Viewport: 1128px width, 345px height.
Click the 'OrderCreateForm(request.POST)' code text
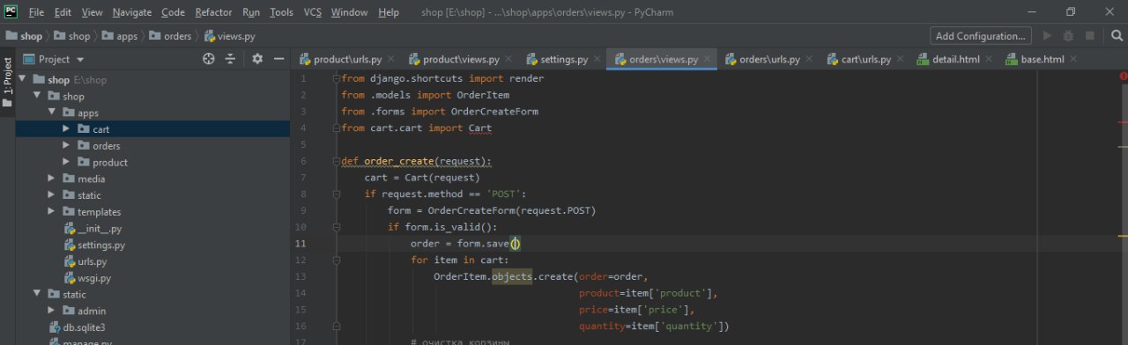click(x=512, y=210)
